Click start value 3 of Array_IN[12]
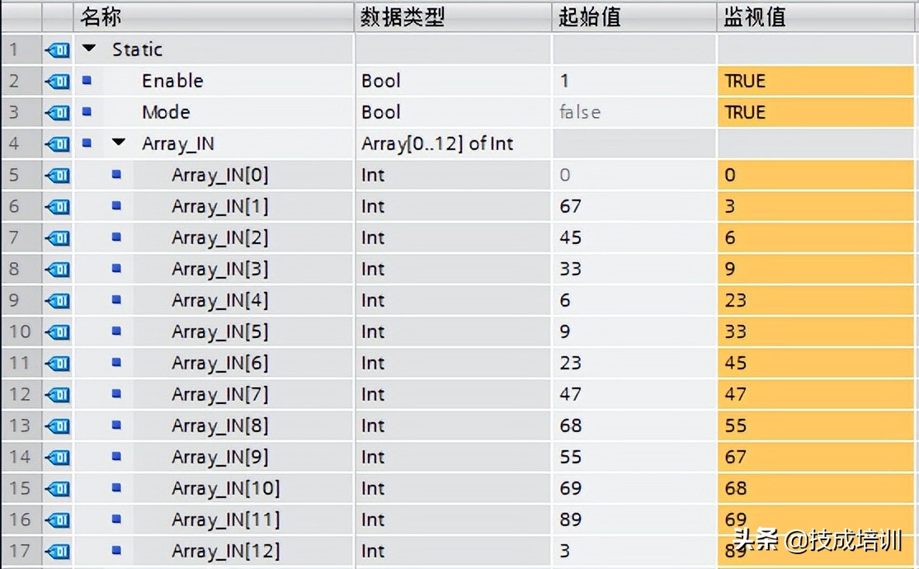This screenshot has width=919, height=569. [x=564, y=551]
